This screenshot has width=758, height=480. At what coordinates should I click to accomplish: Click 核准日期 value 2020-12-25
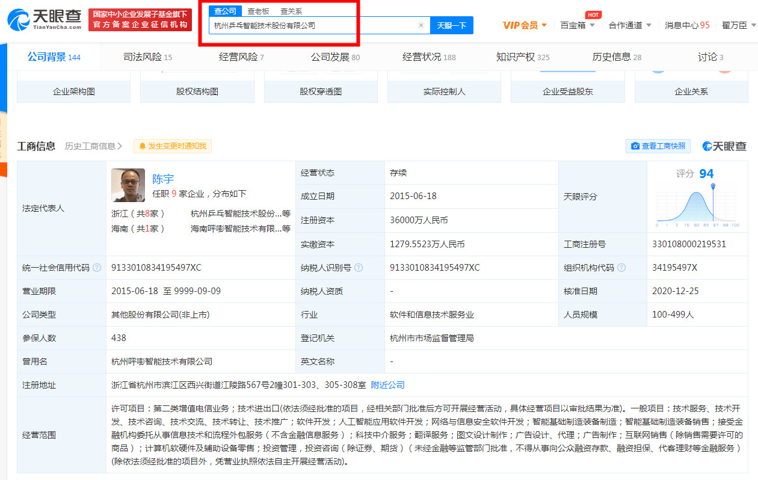[x=676, y=291]
